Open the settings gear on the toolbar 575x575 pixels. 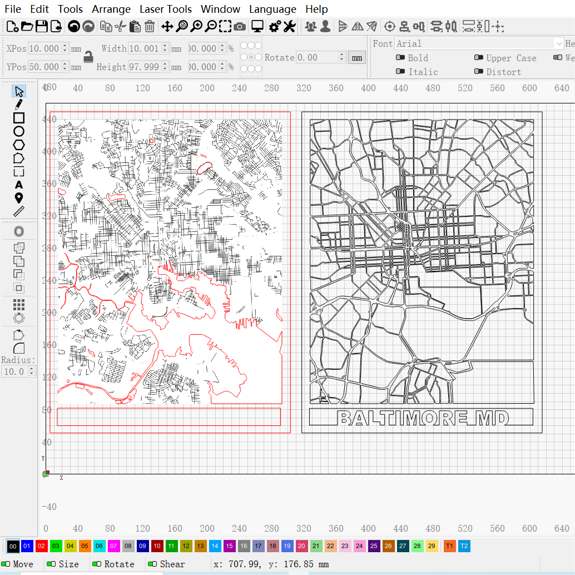[274, 26]
